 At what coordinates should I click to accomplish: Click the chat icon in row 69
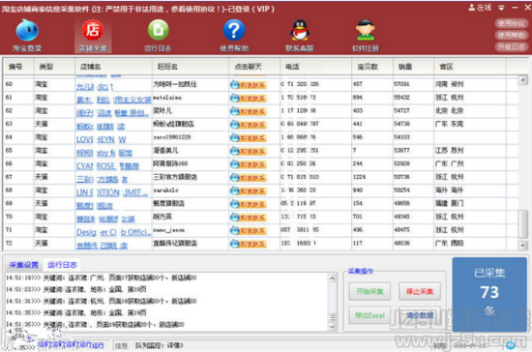coord(248,204)
